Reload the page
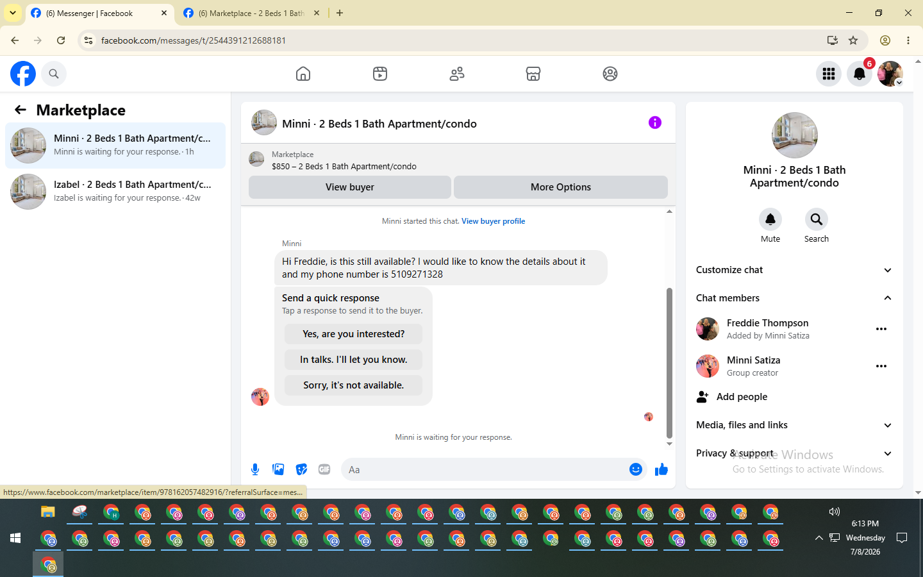 [x=61, y=40]
